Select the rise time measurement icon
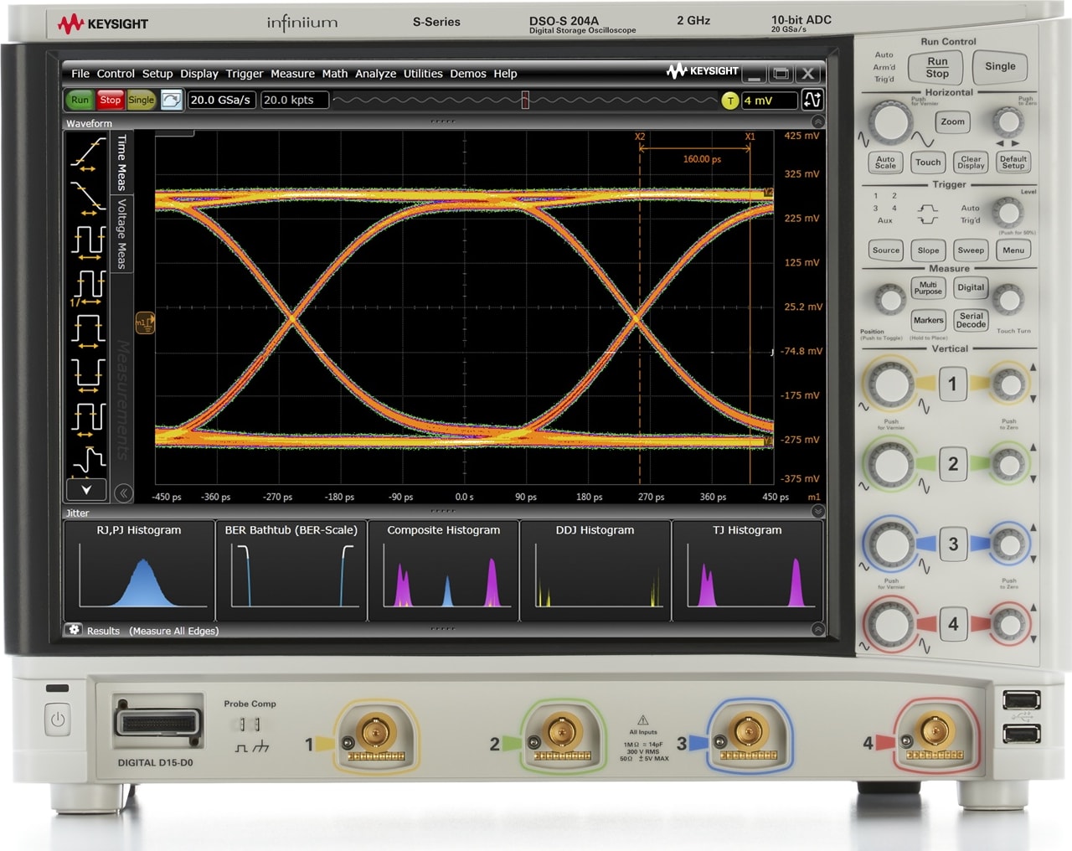Image resolution: width=1072 pixels, height=851 pixels. [x=87, y=153]
